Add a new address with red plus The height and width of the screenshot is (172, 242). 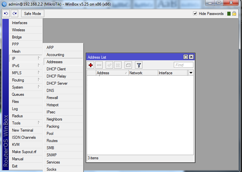pyautogui.click(x=91, y=65)
